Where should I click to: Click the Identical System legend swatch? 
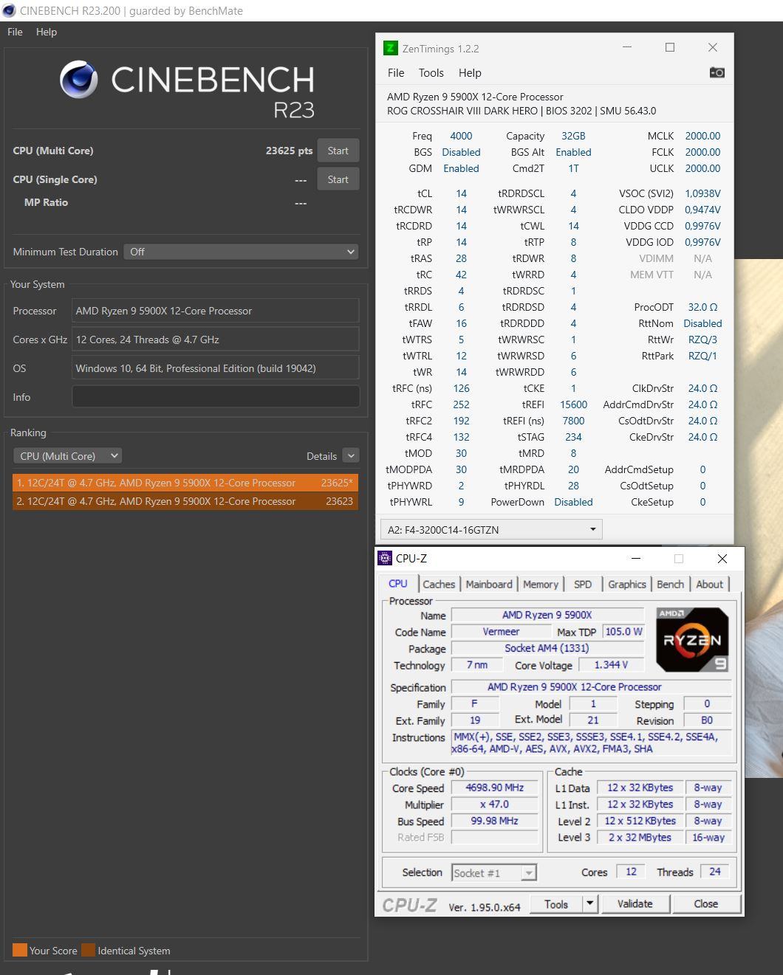point(88,950)
